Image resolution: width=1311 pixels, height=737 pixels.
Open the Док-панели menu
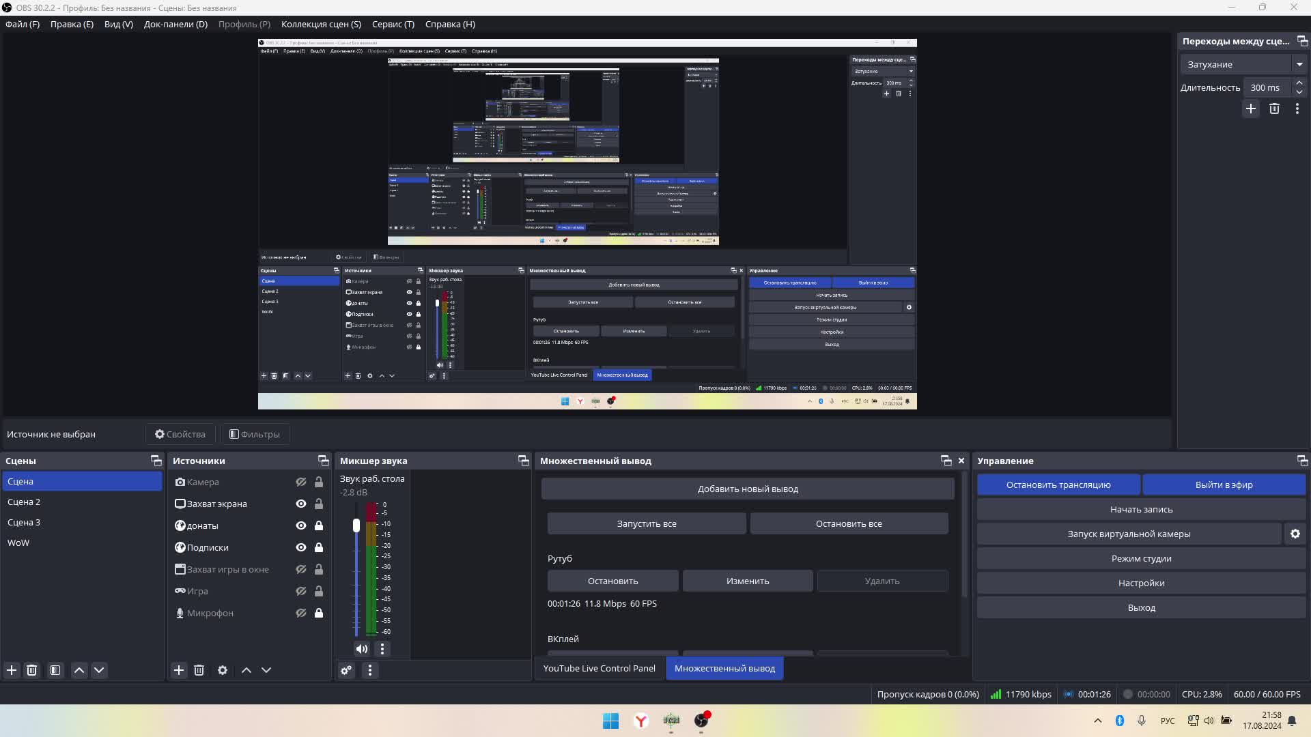pyautogui.click(x=175, y=24)
